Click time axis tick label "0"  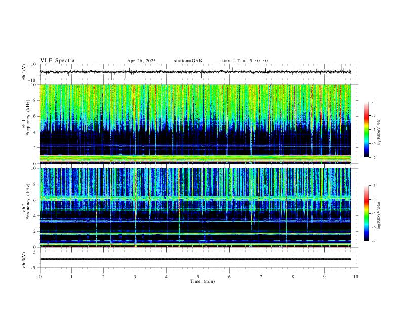pyautogui.click(x=40, y=277)
